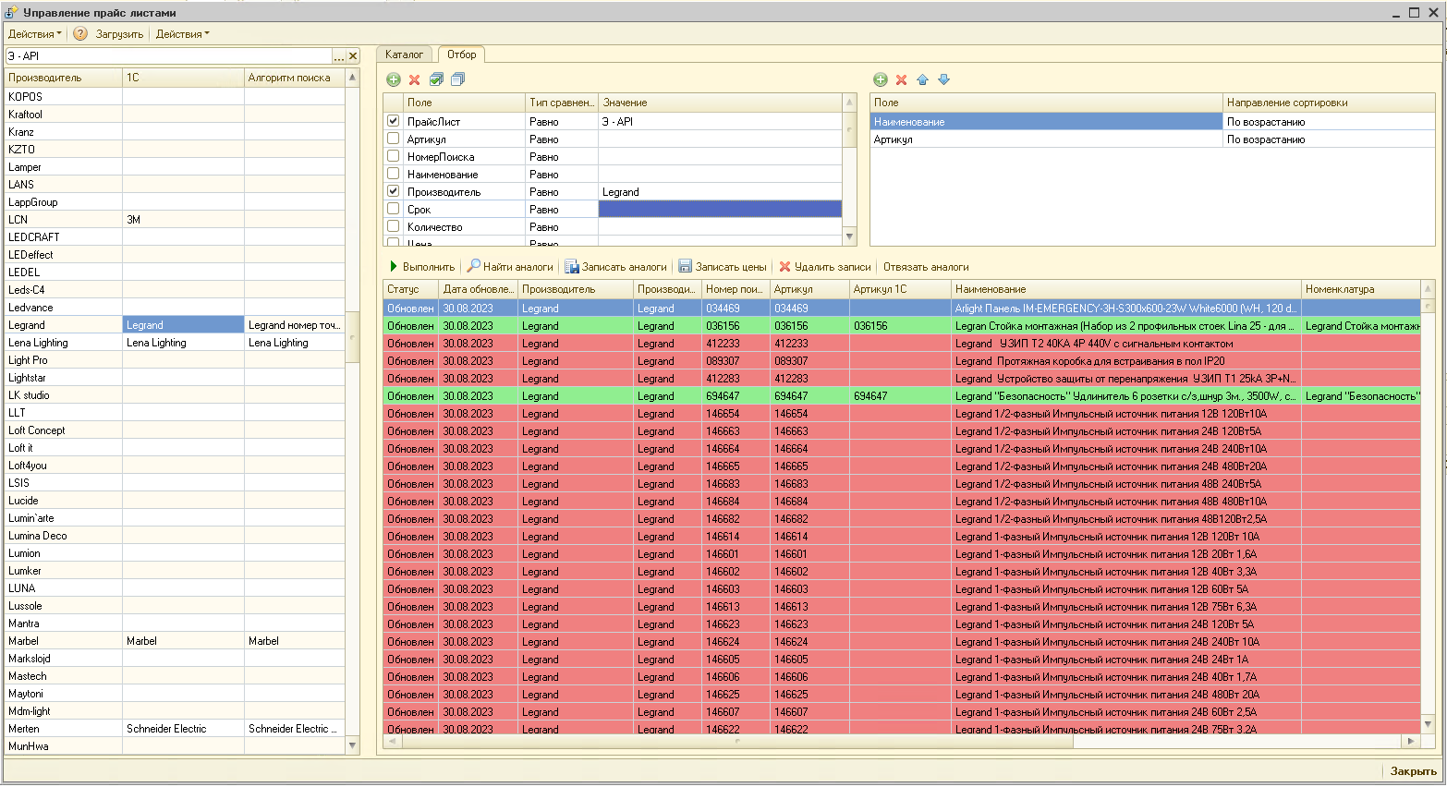Add sort field with green plus icon
Screen dimensions: 1447x787
[x=881, y=79]
